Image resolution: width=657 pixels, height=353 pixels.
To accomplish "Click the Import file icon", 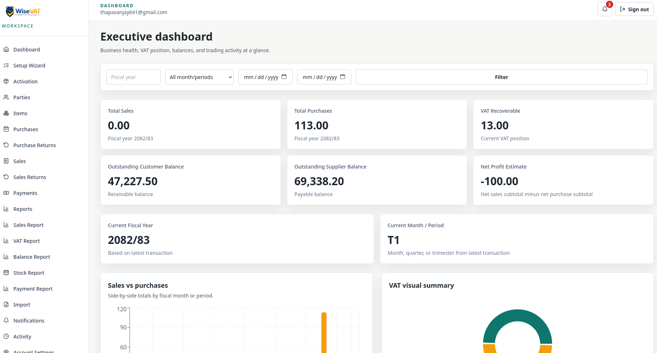I will 6,304.
